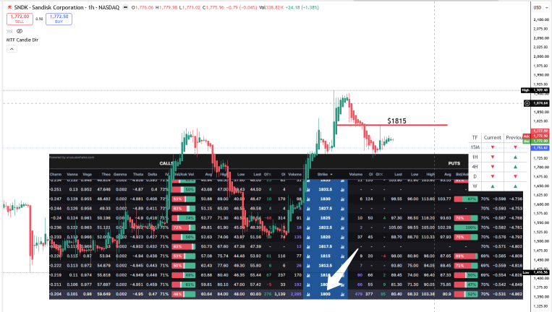Sort by the Charm column header

tap(56, 174)
